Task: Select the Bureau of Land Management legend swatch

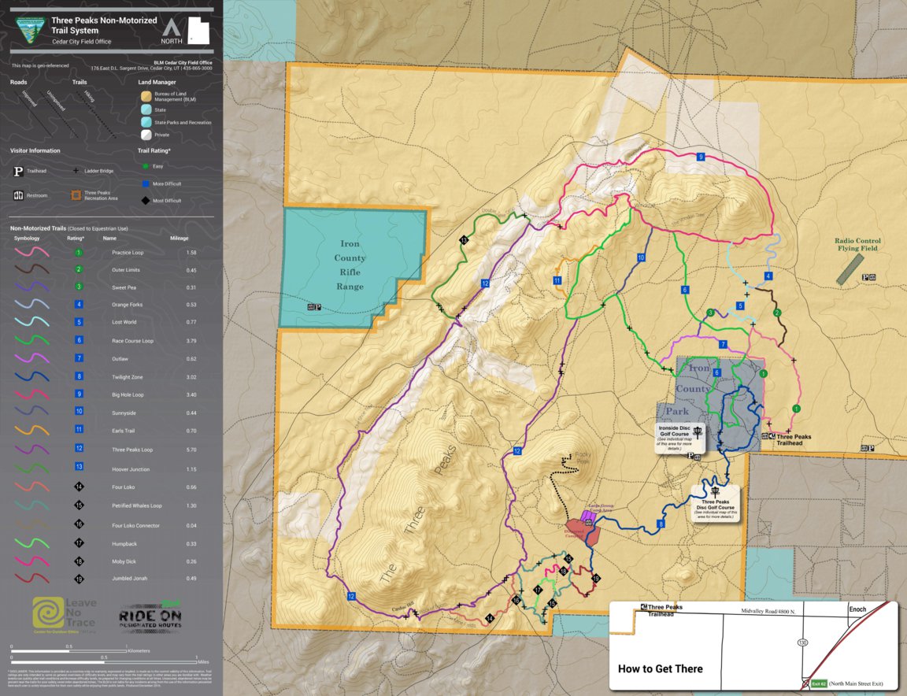Action: pos(146,98)
